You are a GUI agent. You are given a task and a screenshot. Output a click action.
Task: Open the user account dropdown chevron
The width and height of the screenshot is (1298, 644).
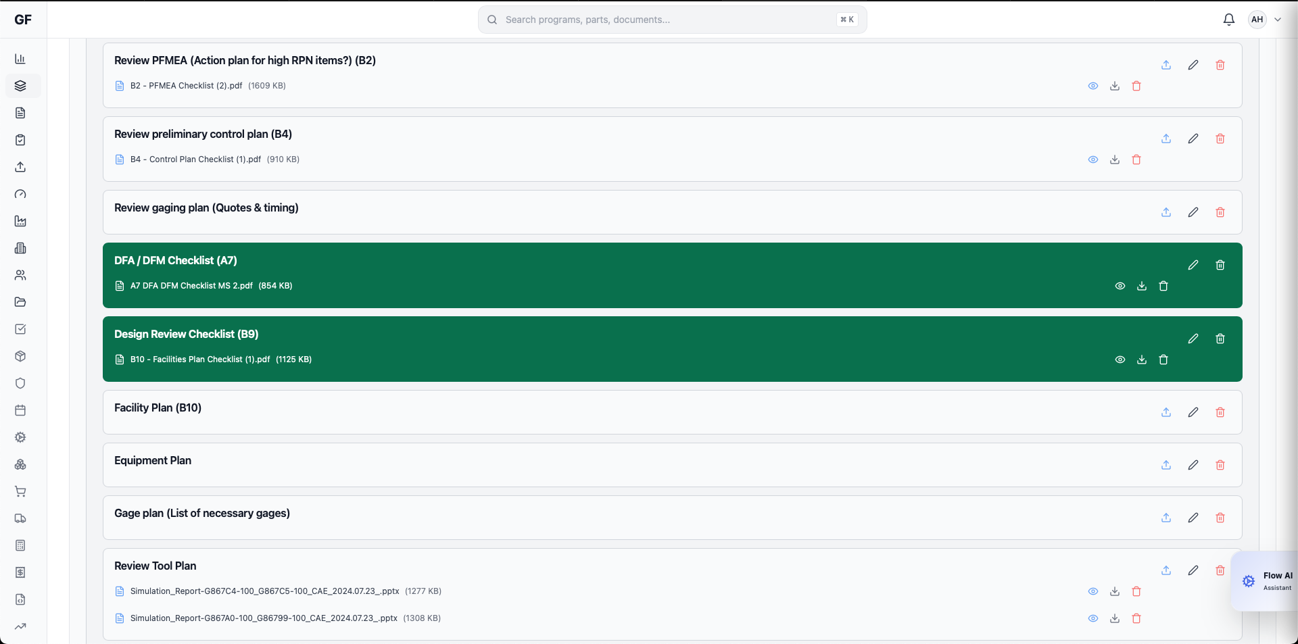(x=1278, y=20)
